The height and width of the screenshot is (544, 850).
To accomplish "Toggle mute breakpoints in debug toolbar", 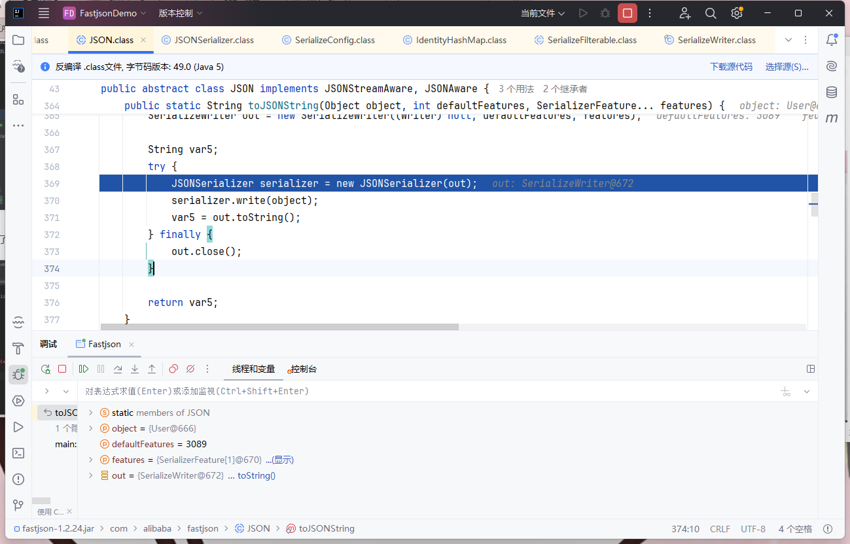I will coord(190,369).
